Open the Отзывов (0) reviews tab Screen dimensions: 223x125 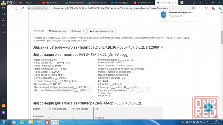click(78, 31)
